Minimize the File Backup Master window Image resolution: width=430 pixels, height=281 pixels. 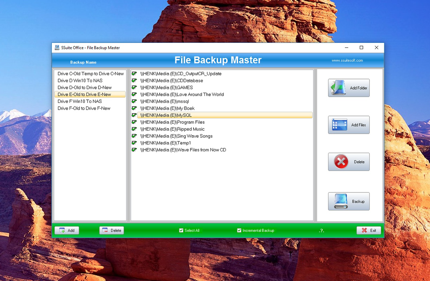click(346, 47)
